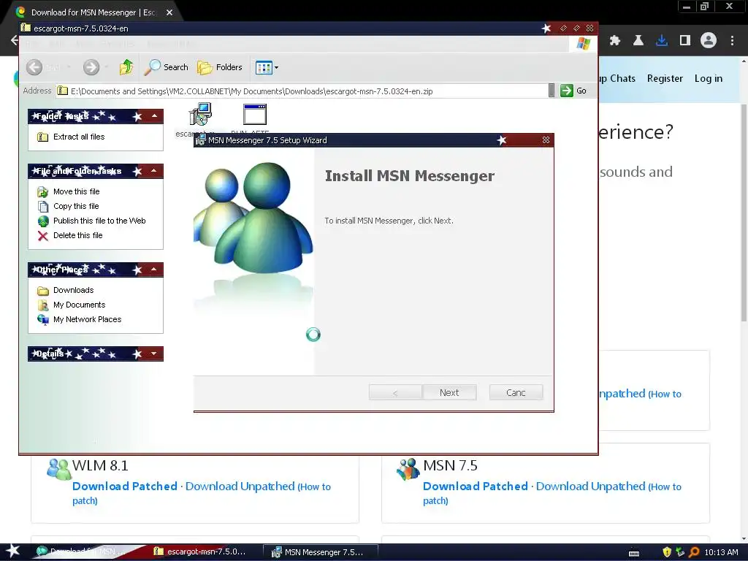This screenshot has width=748, height=561.
Task: Click Delete this file
Action: 77,235
